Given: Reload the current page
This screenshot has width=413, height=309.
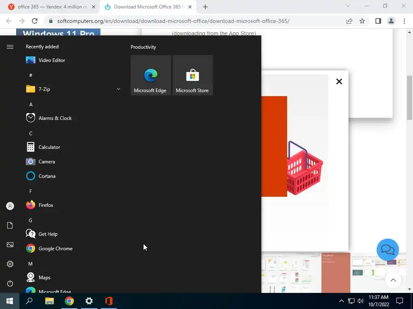Looking at the screenshot, I should click(x=35, y=21).
